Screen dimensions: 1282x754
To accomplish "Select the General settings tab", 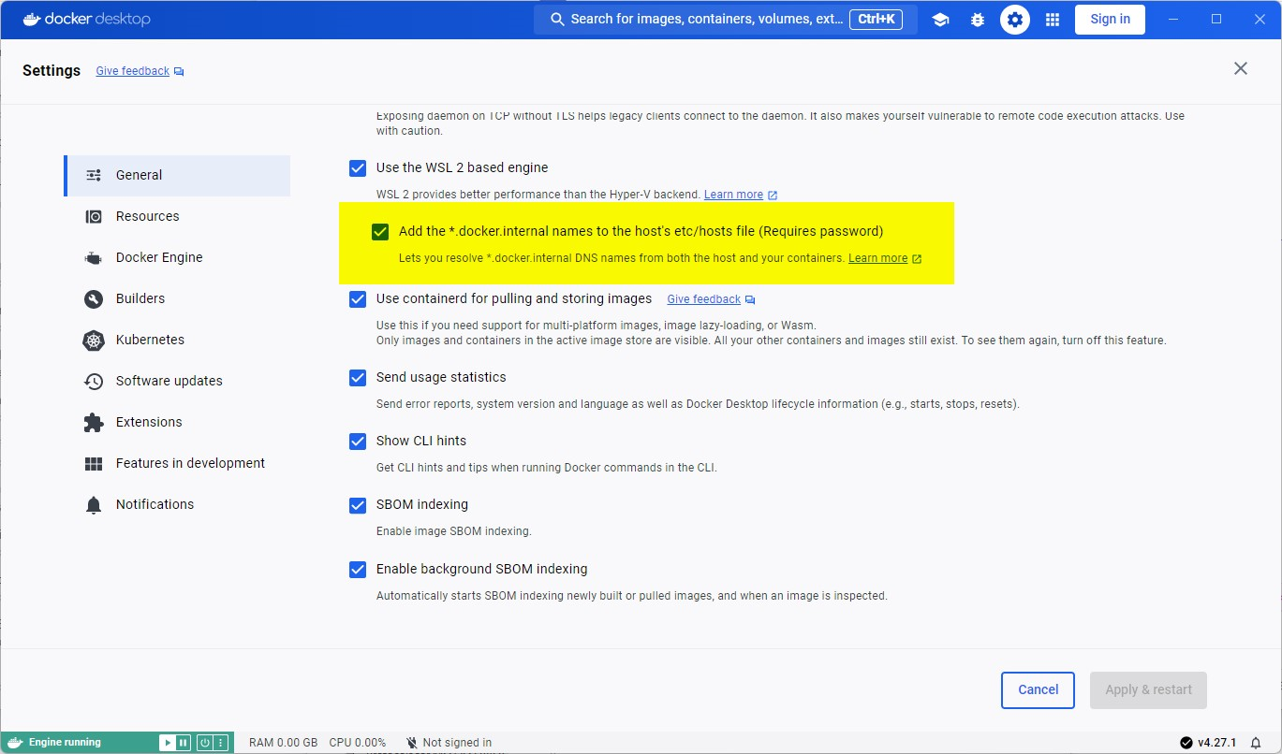I will pos(177,175).
